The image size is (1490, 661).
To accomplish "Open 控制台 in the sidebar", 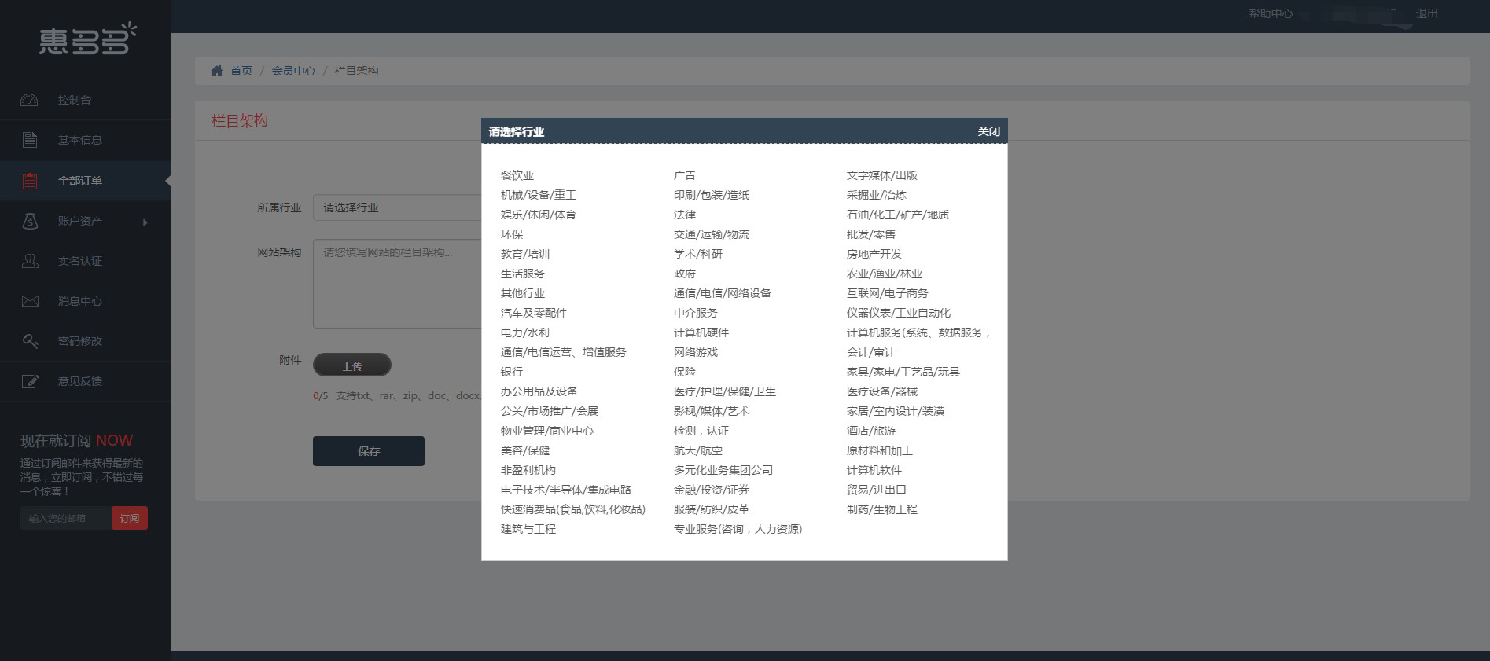I will tap(75, 100).
